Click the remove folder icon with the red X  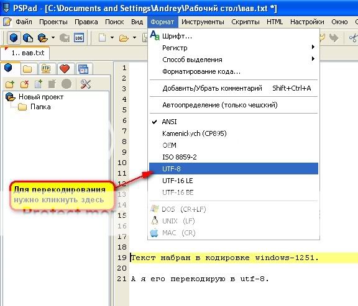pos(24,84)
